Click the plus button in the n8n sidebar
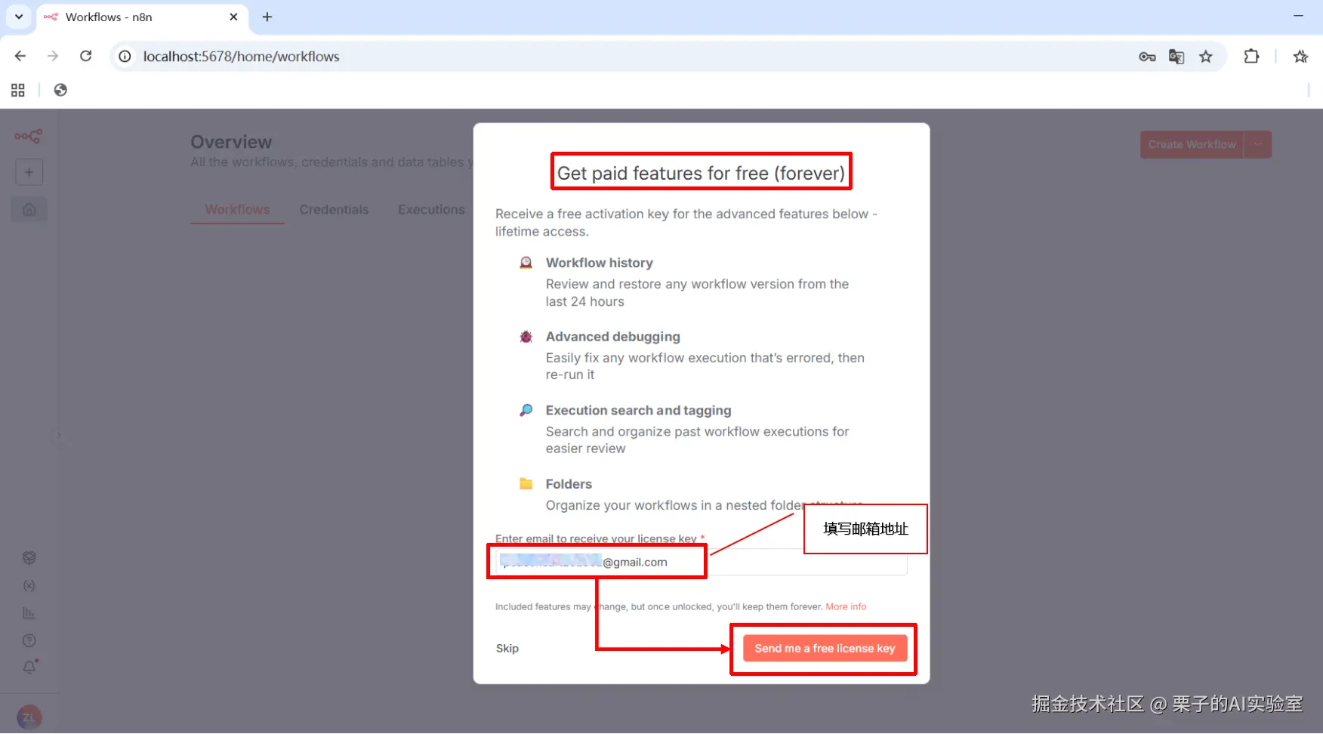The width and height of the screenshot is (1323, 734). (29, 172)
